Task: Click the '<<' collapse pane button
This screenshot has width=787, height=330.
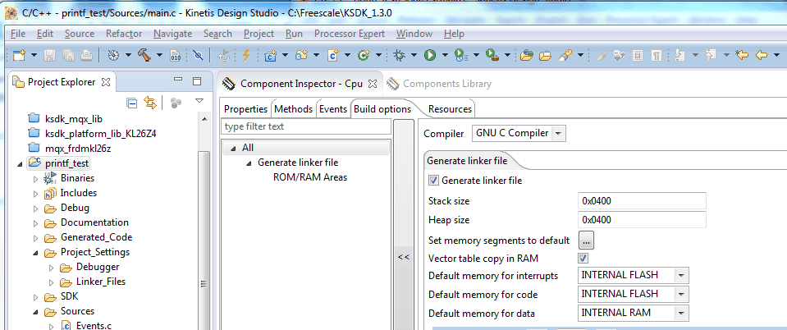Action: pos(404,257)
